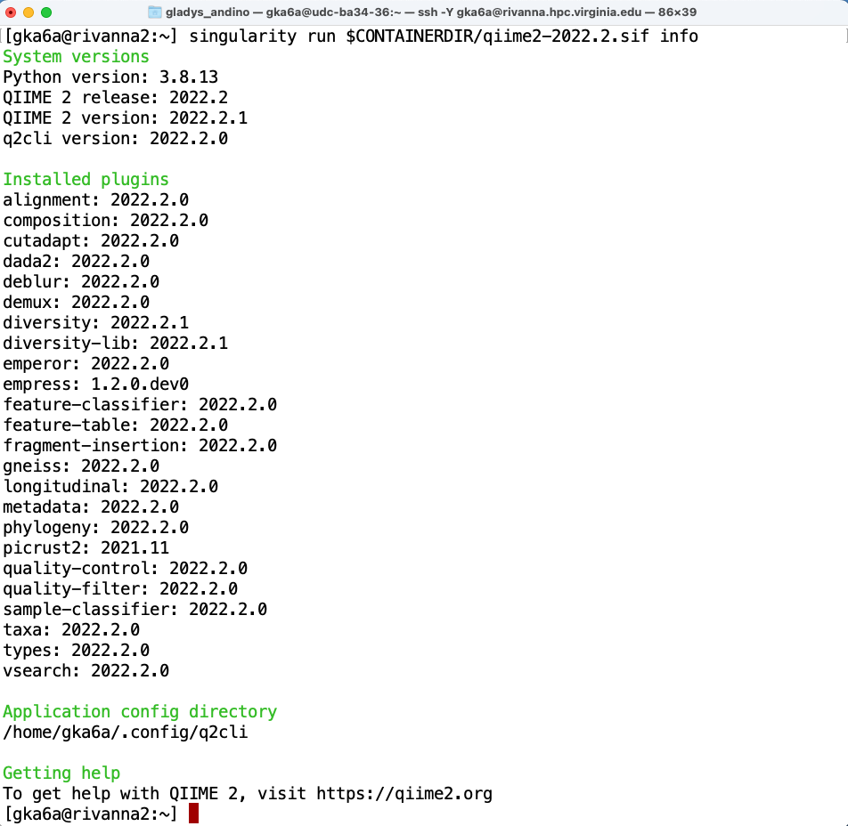The image size is (848, 826).
Task: Click the Application config directory heading
Action: (x=140, y=711)
